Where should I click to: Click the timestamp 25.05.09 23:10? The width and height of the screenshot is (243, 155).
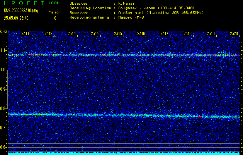(x=16, y=18)
